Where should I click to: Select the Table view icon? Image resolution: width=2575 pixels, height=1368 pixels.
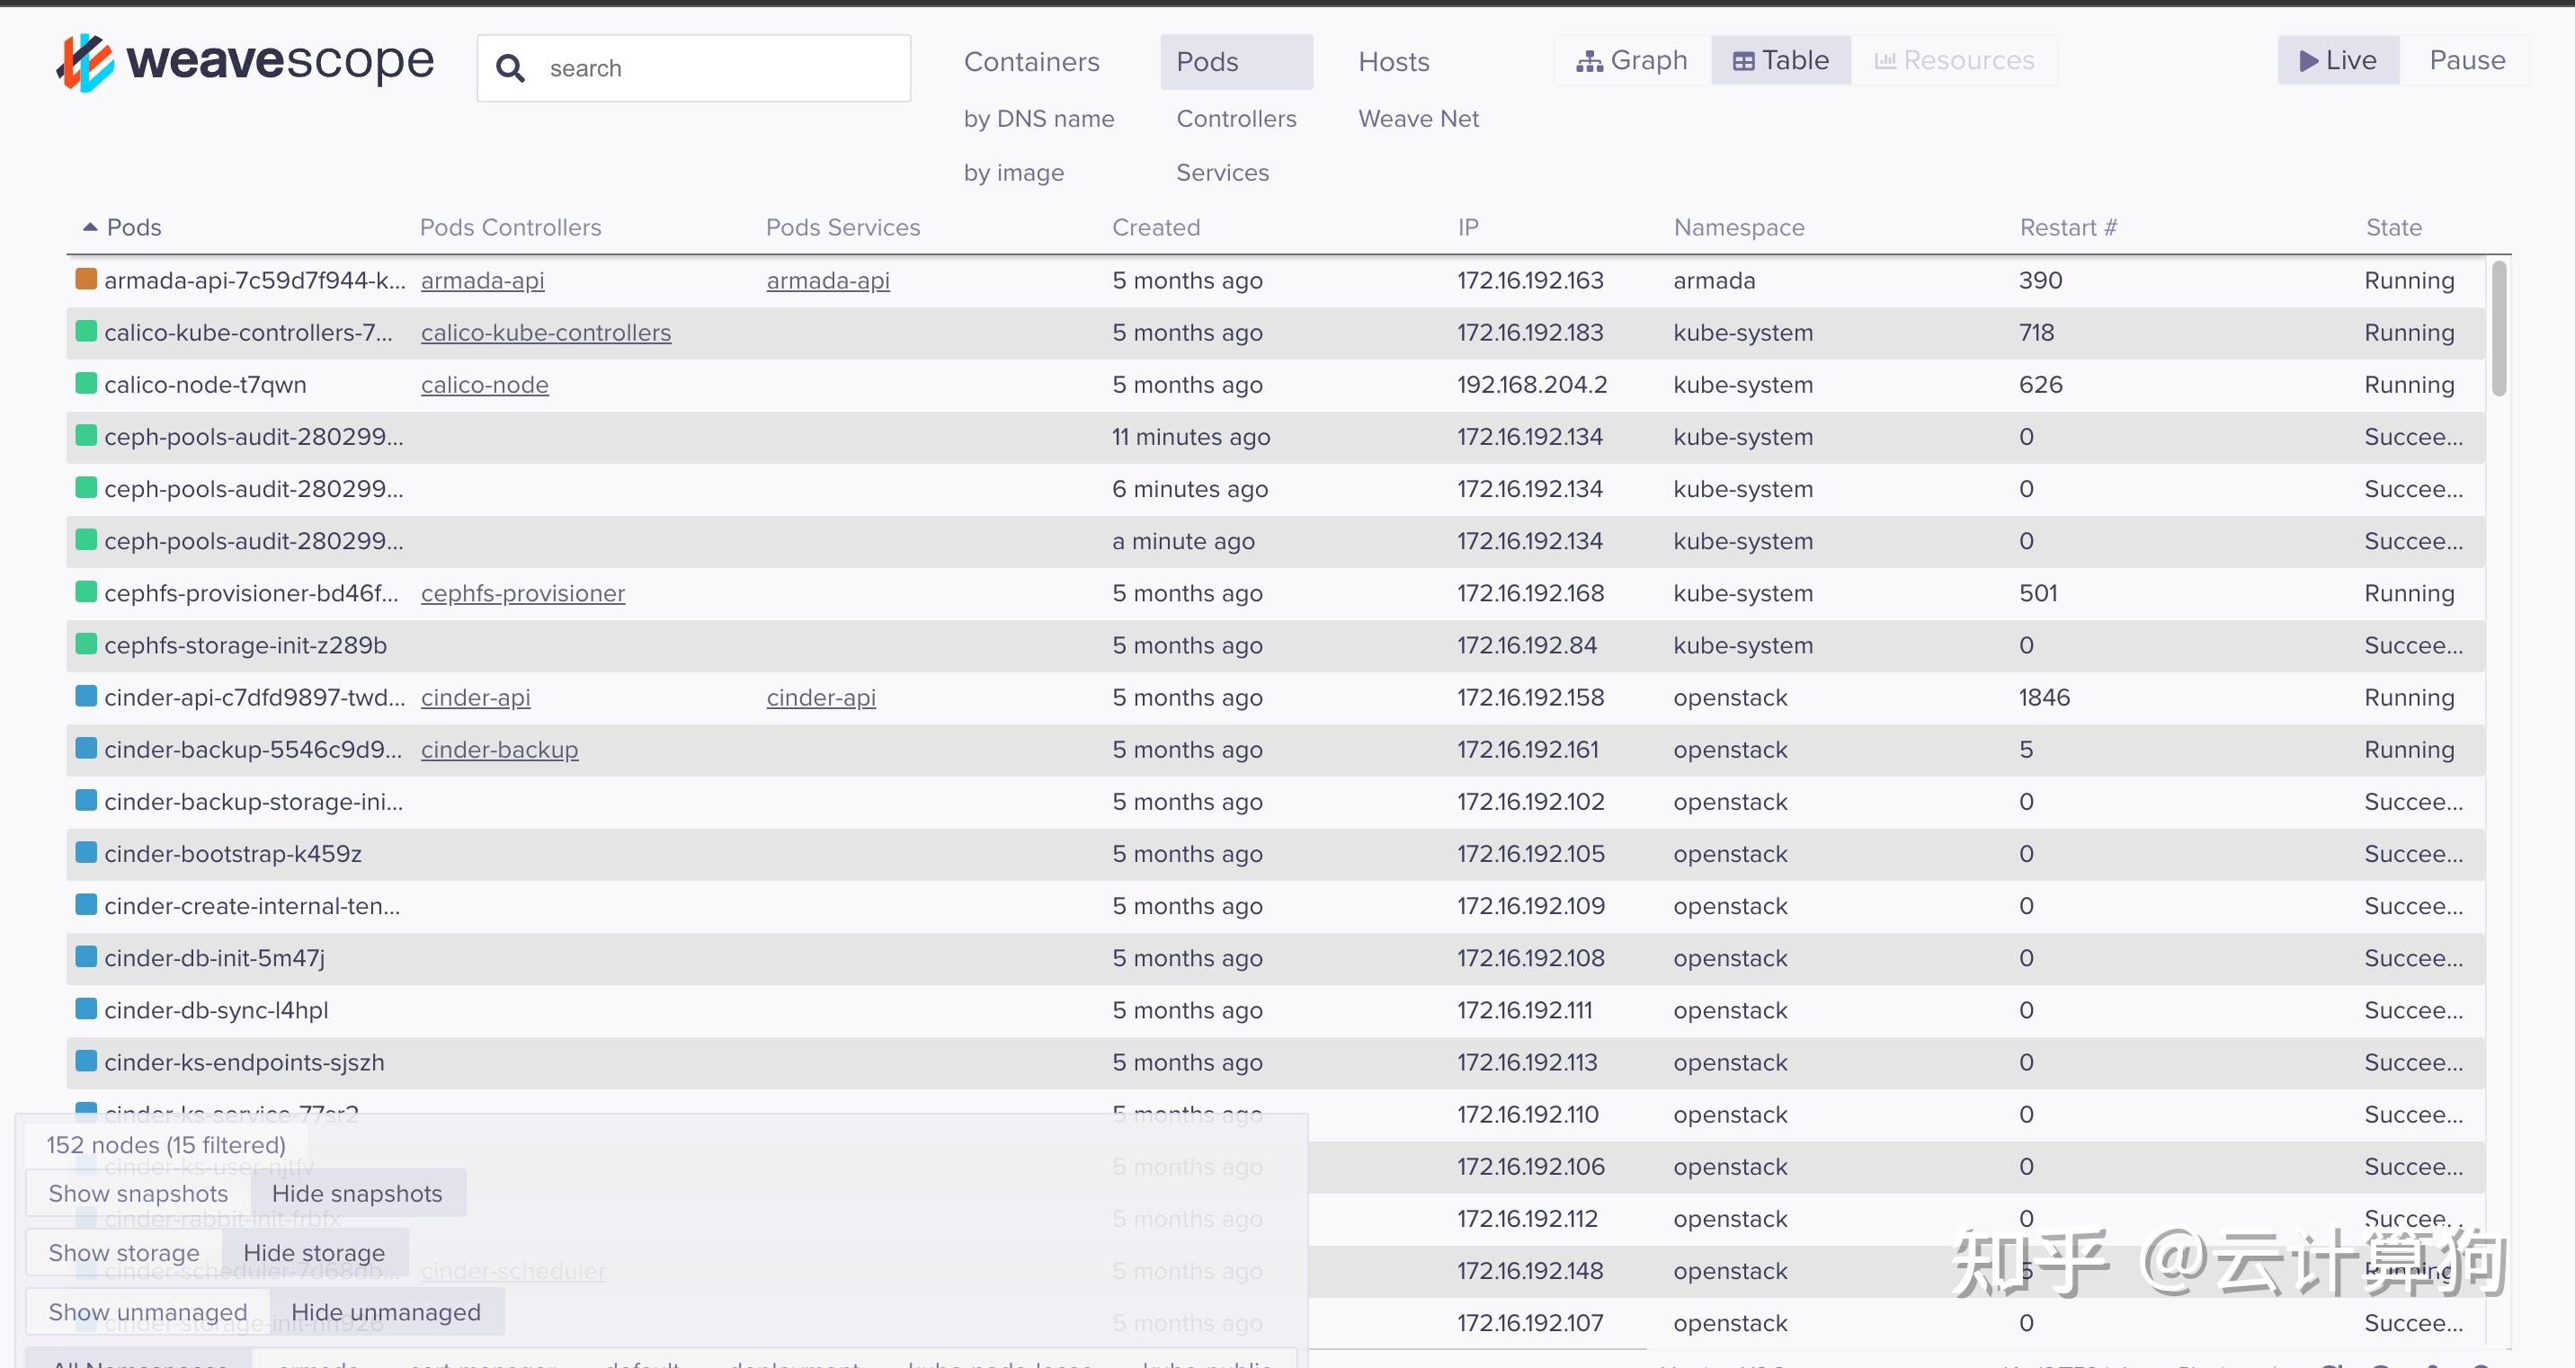click(1743, 61)
